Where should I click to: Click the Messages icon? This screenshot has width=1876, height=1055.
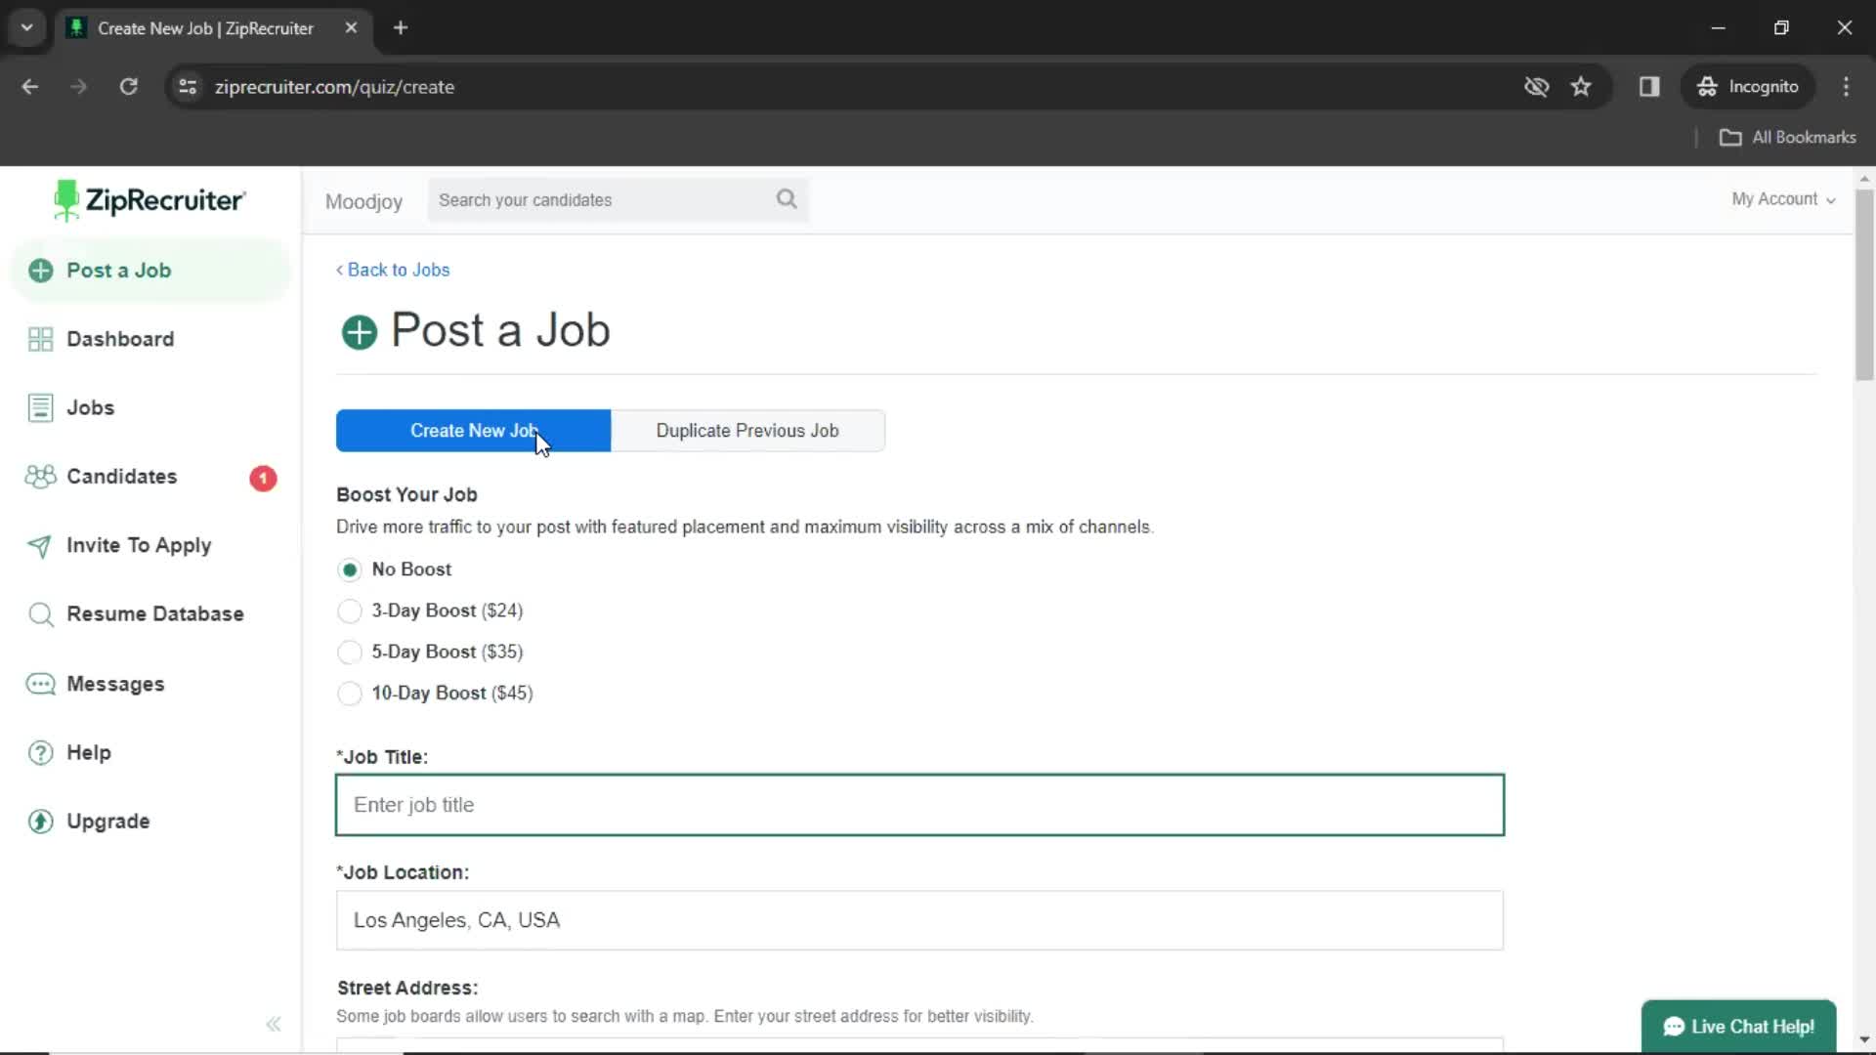pyautogui.click(x=40, y=683)
